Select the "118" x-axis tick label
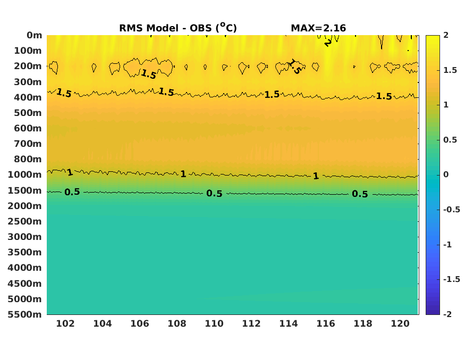The image size is (465, 349). [x=363, y=323]
